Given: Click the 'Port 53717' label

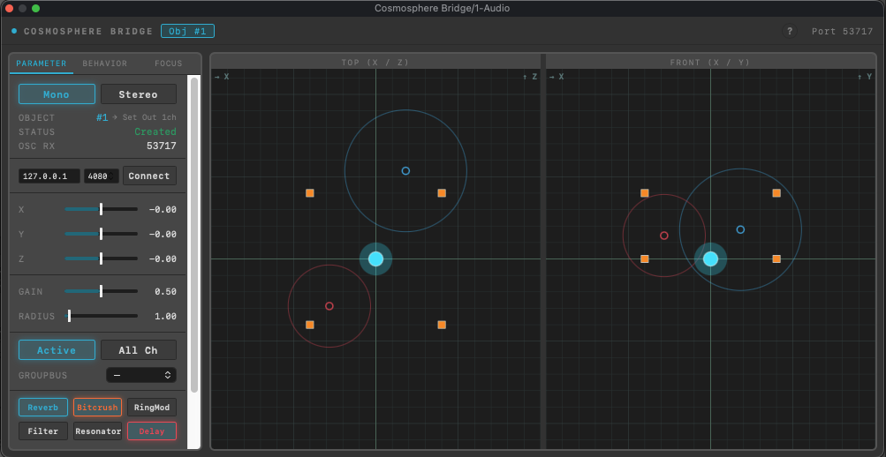Looking at the screenshot, I should click(x=843, y=32).
